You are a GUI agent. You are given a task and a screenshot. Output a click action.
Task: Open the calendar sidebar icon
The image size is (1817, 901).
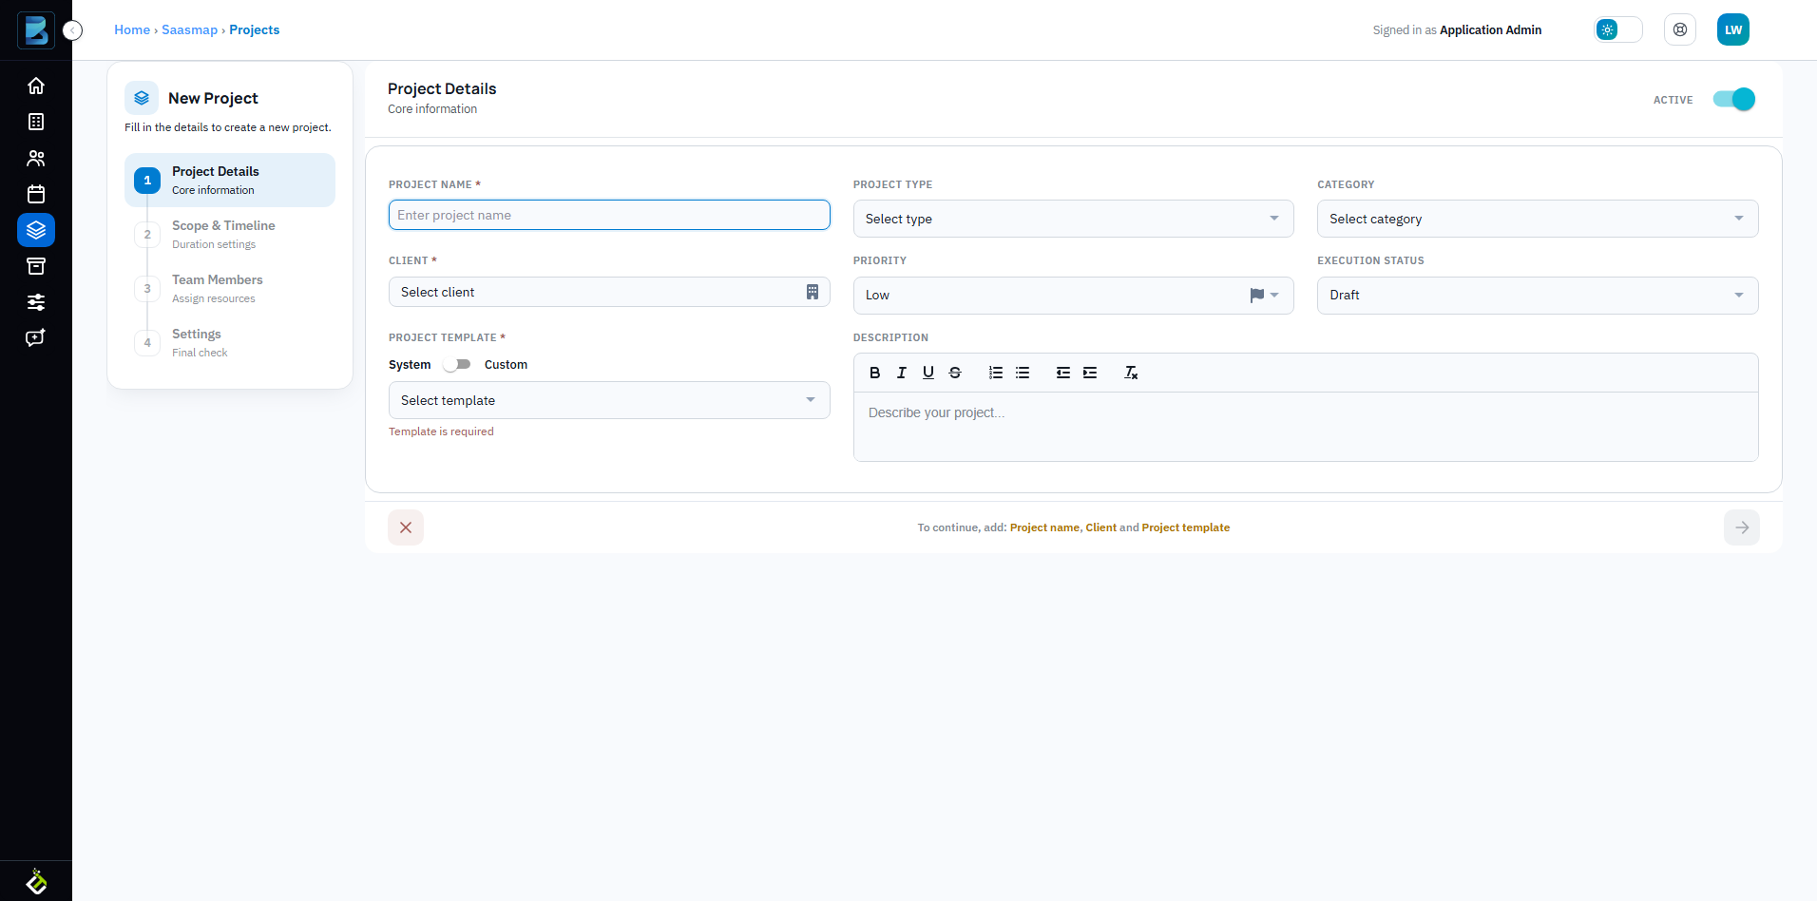36,194
